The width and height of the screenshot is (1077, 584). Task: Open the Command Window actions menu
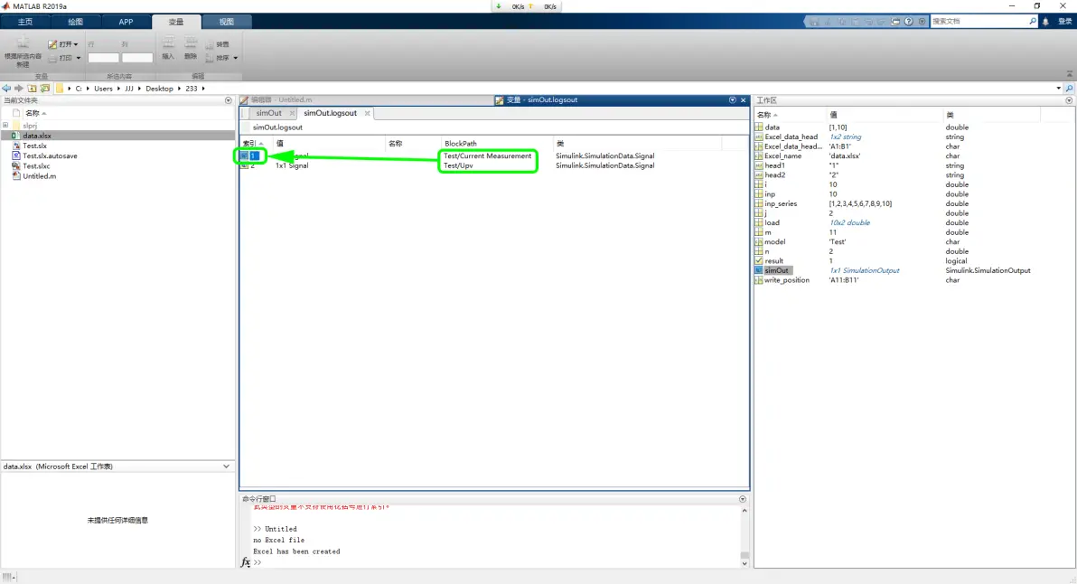click(743, 499)
